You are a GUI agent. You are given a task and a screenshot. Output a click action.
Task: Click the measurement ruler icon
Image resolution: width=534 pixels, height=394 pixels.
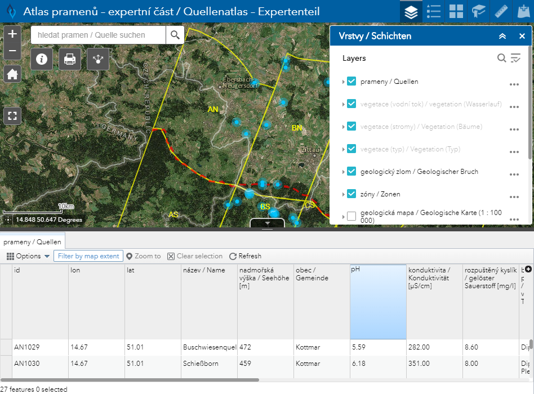(501, 11)
